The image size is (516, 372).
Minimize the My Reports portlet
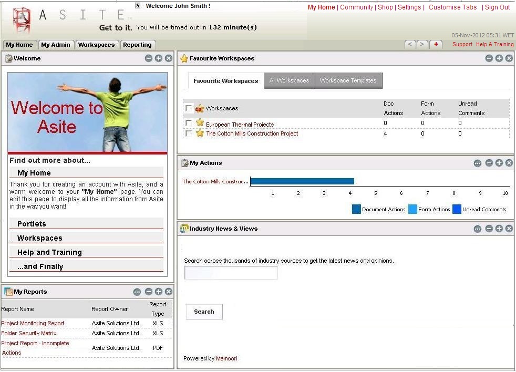click(149, 292)
